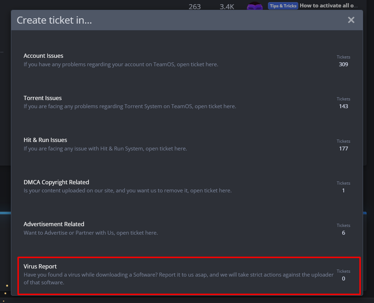374x303 pixels.
Task: Click the Virus Report description paragraph
Action: (179, 279)
